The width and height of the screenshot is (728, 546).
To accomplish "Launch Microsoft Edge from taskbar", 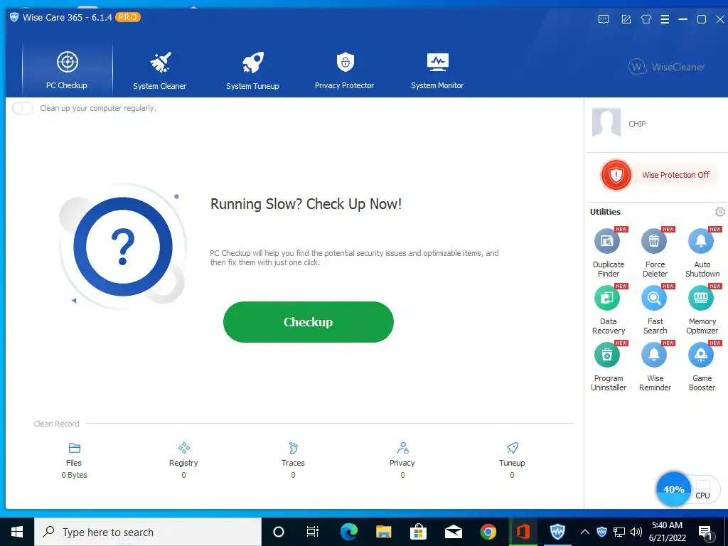I will coord(349,532).
